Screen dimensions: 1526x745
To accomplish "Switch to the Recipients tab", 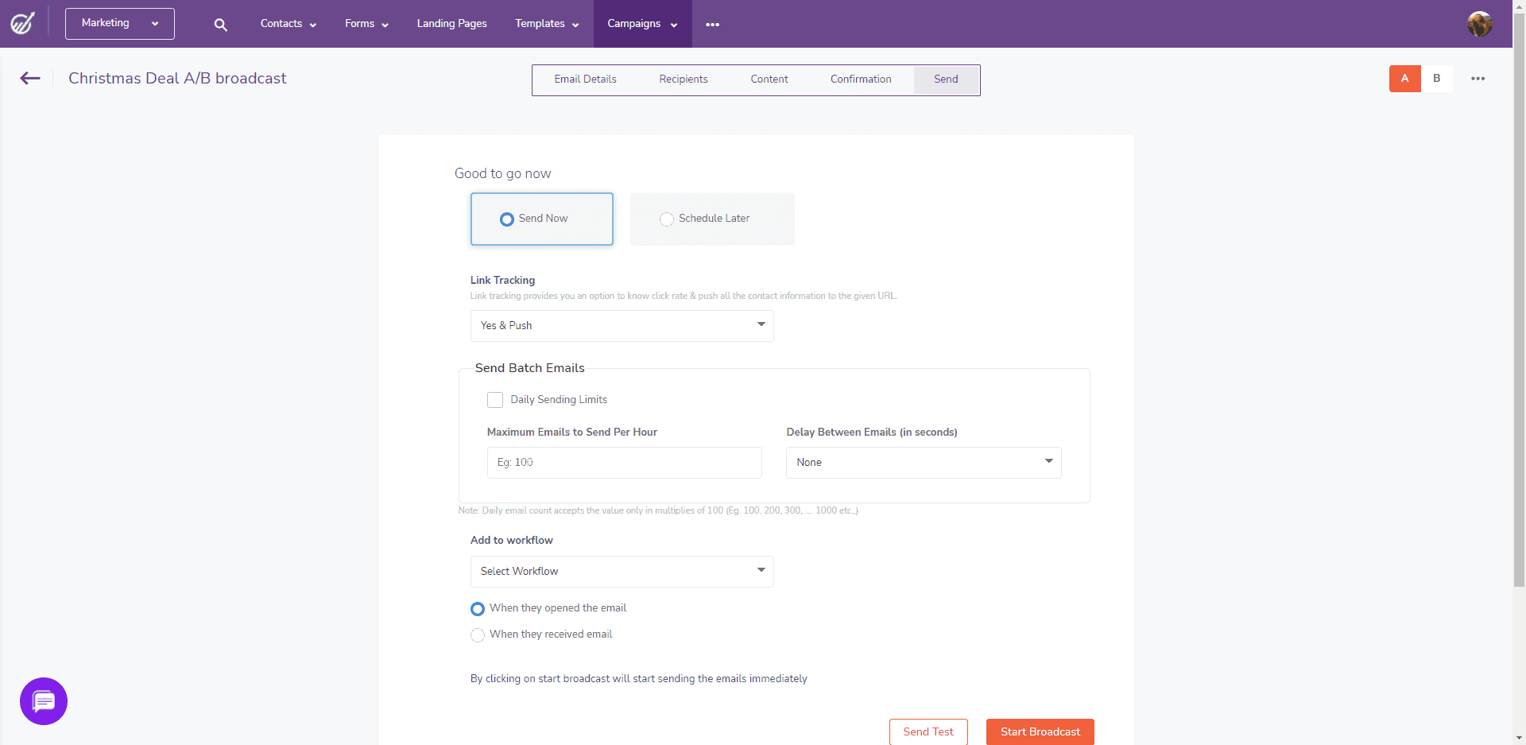I will tap(683, 79).
